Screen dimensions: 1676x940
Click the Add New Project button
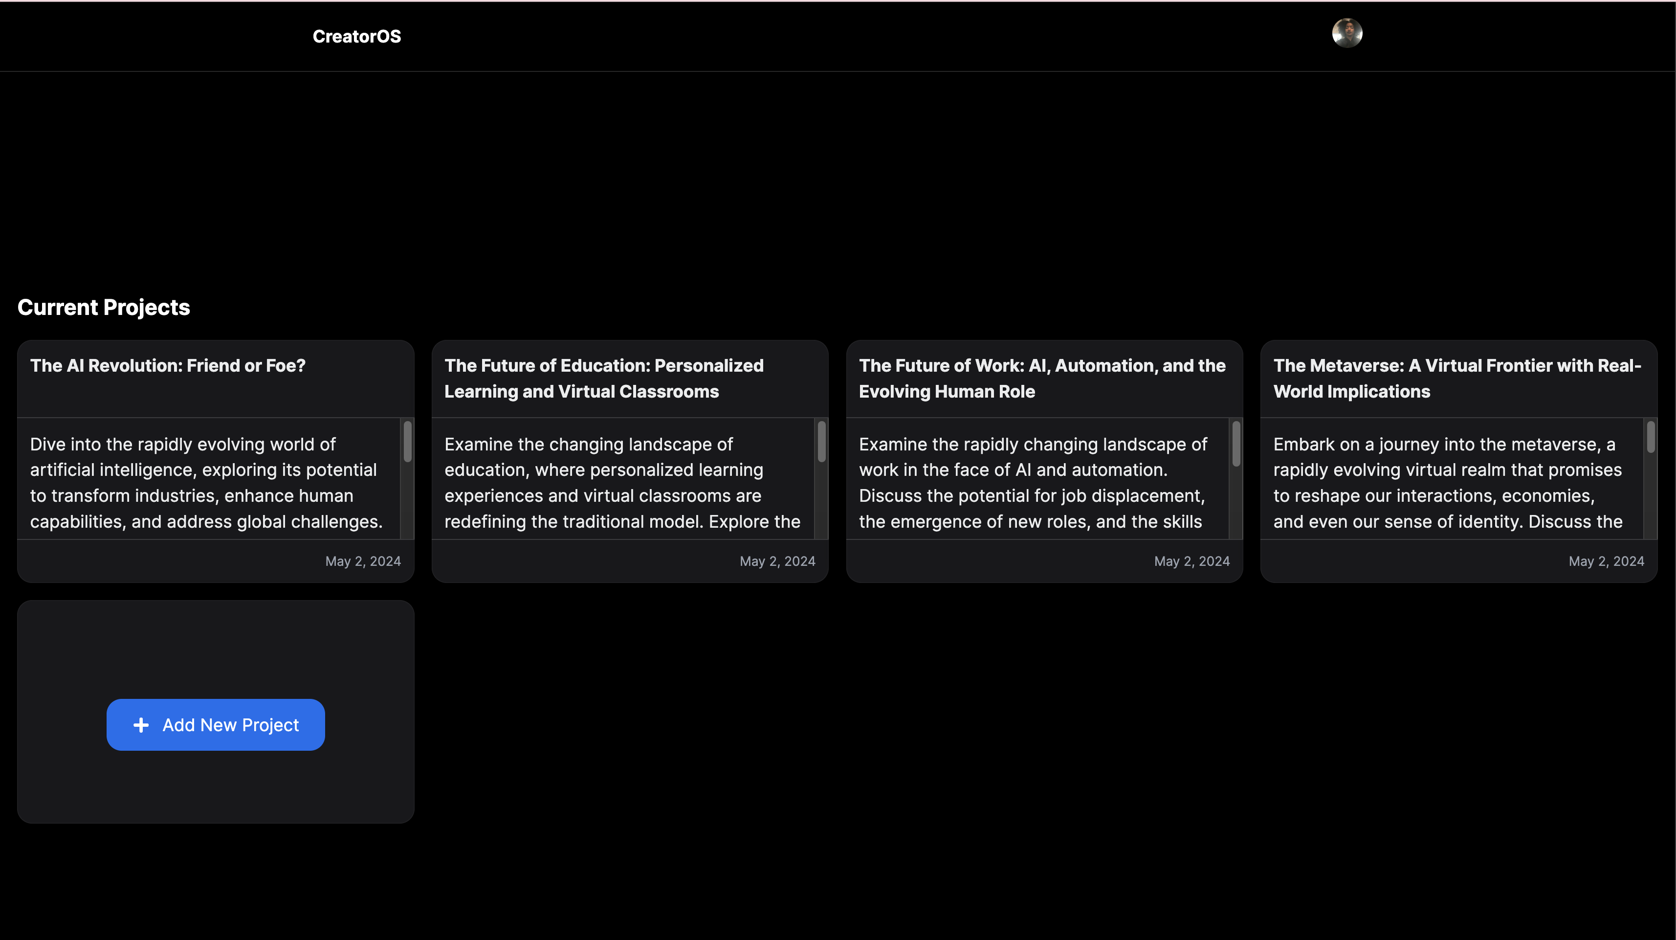[216, 725]
